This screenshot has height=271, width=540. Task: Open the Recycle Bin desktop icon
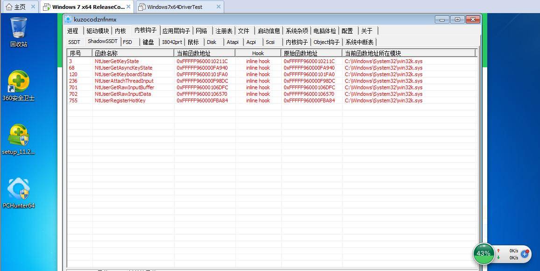(18, 32)
